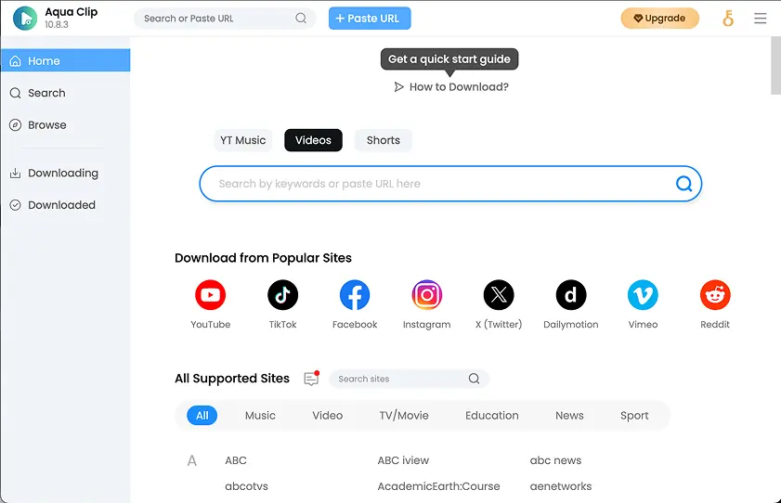Open the Downloaded list in sidebar
The image size is (781, 503).
click(x=65, y=205)
